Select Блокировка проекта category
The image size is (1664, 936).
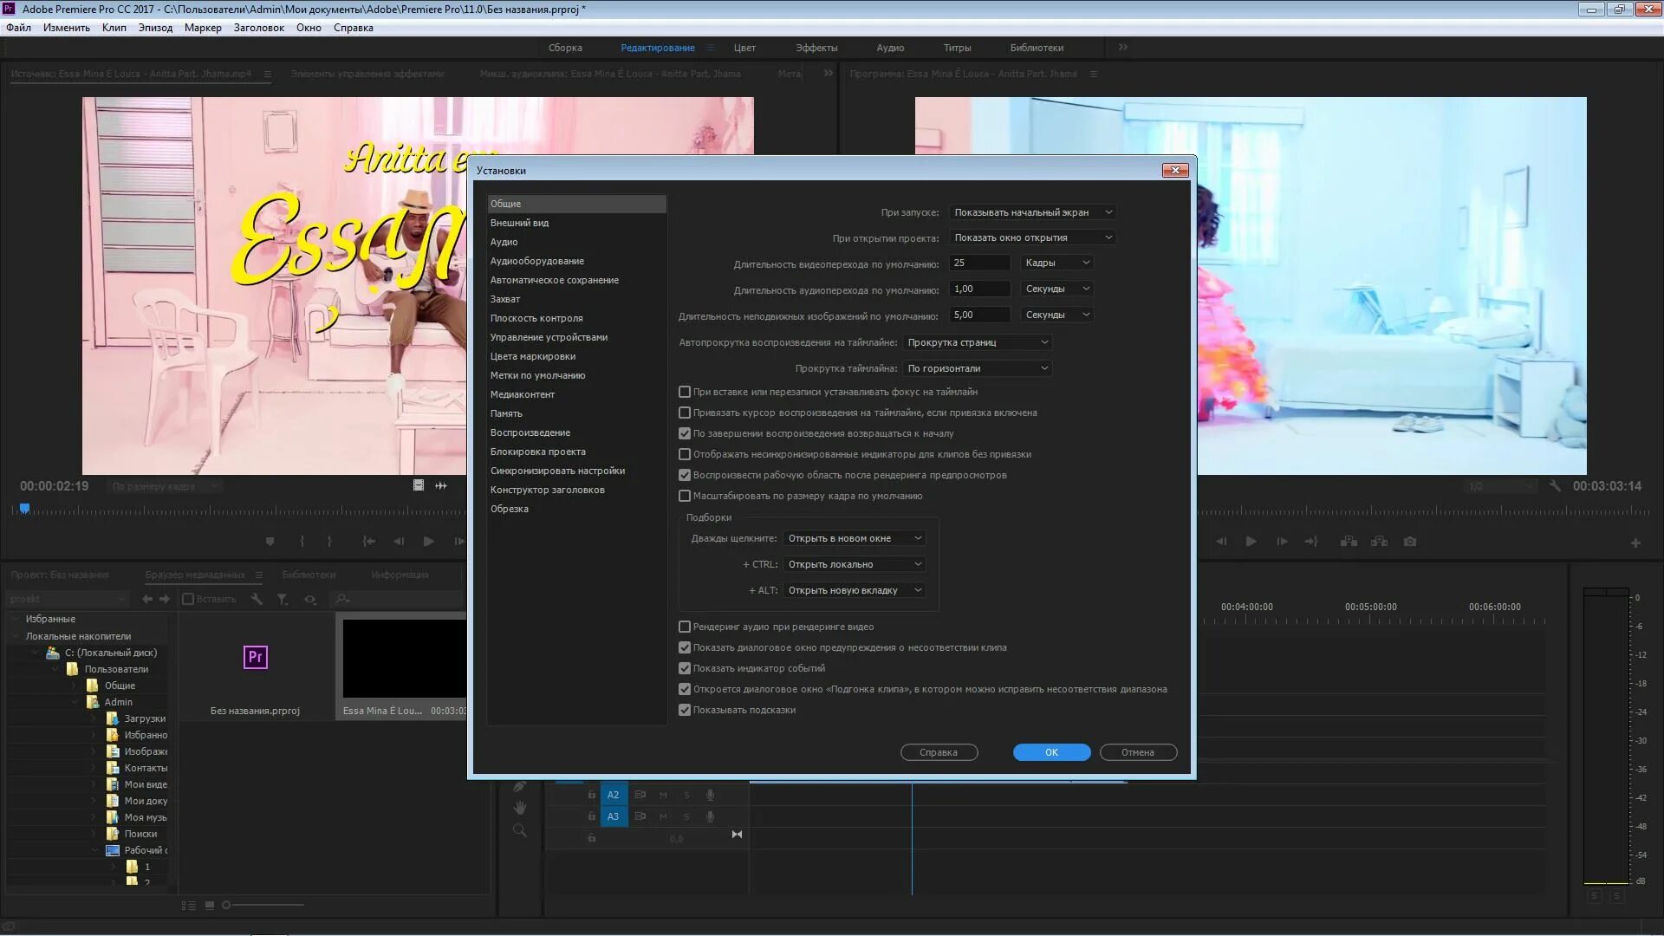pos(538,451)
